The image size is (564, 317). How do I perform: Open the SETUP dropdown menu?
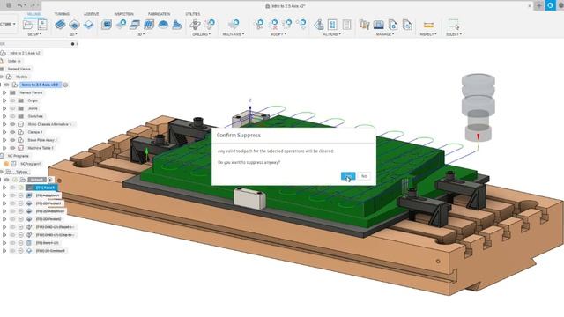(34, 34)
